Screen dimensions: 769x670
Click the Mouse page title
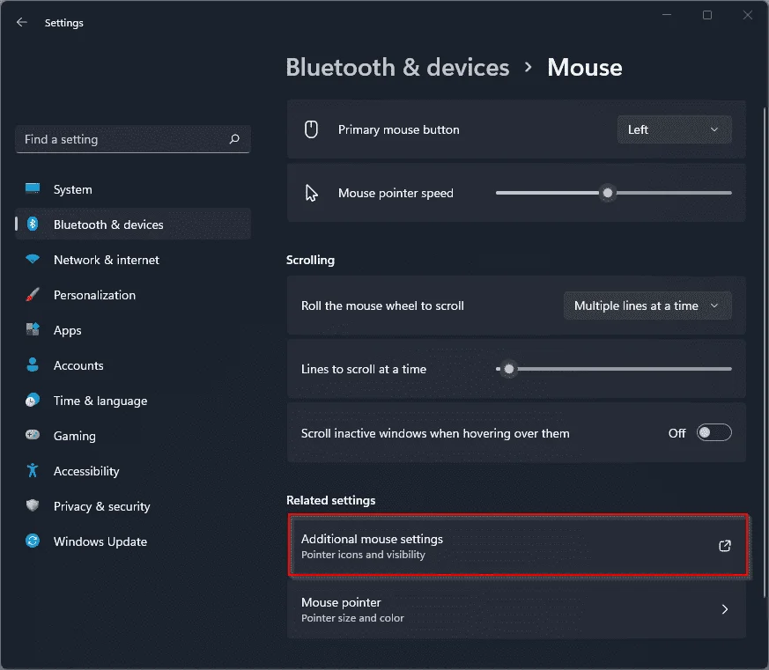click(585, 67)
